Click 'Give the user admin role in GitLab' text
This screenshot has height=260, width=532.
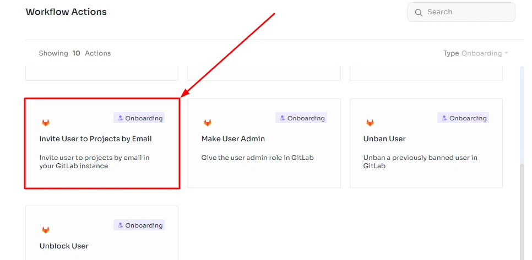click(258, 158)
